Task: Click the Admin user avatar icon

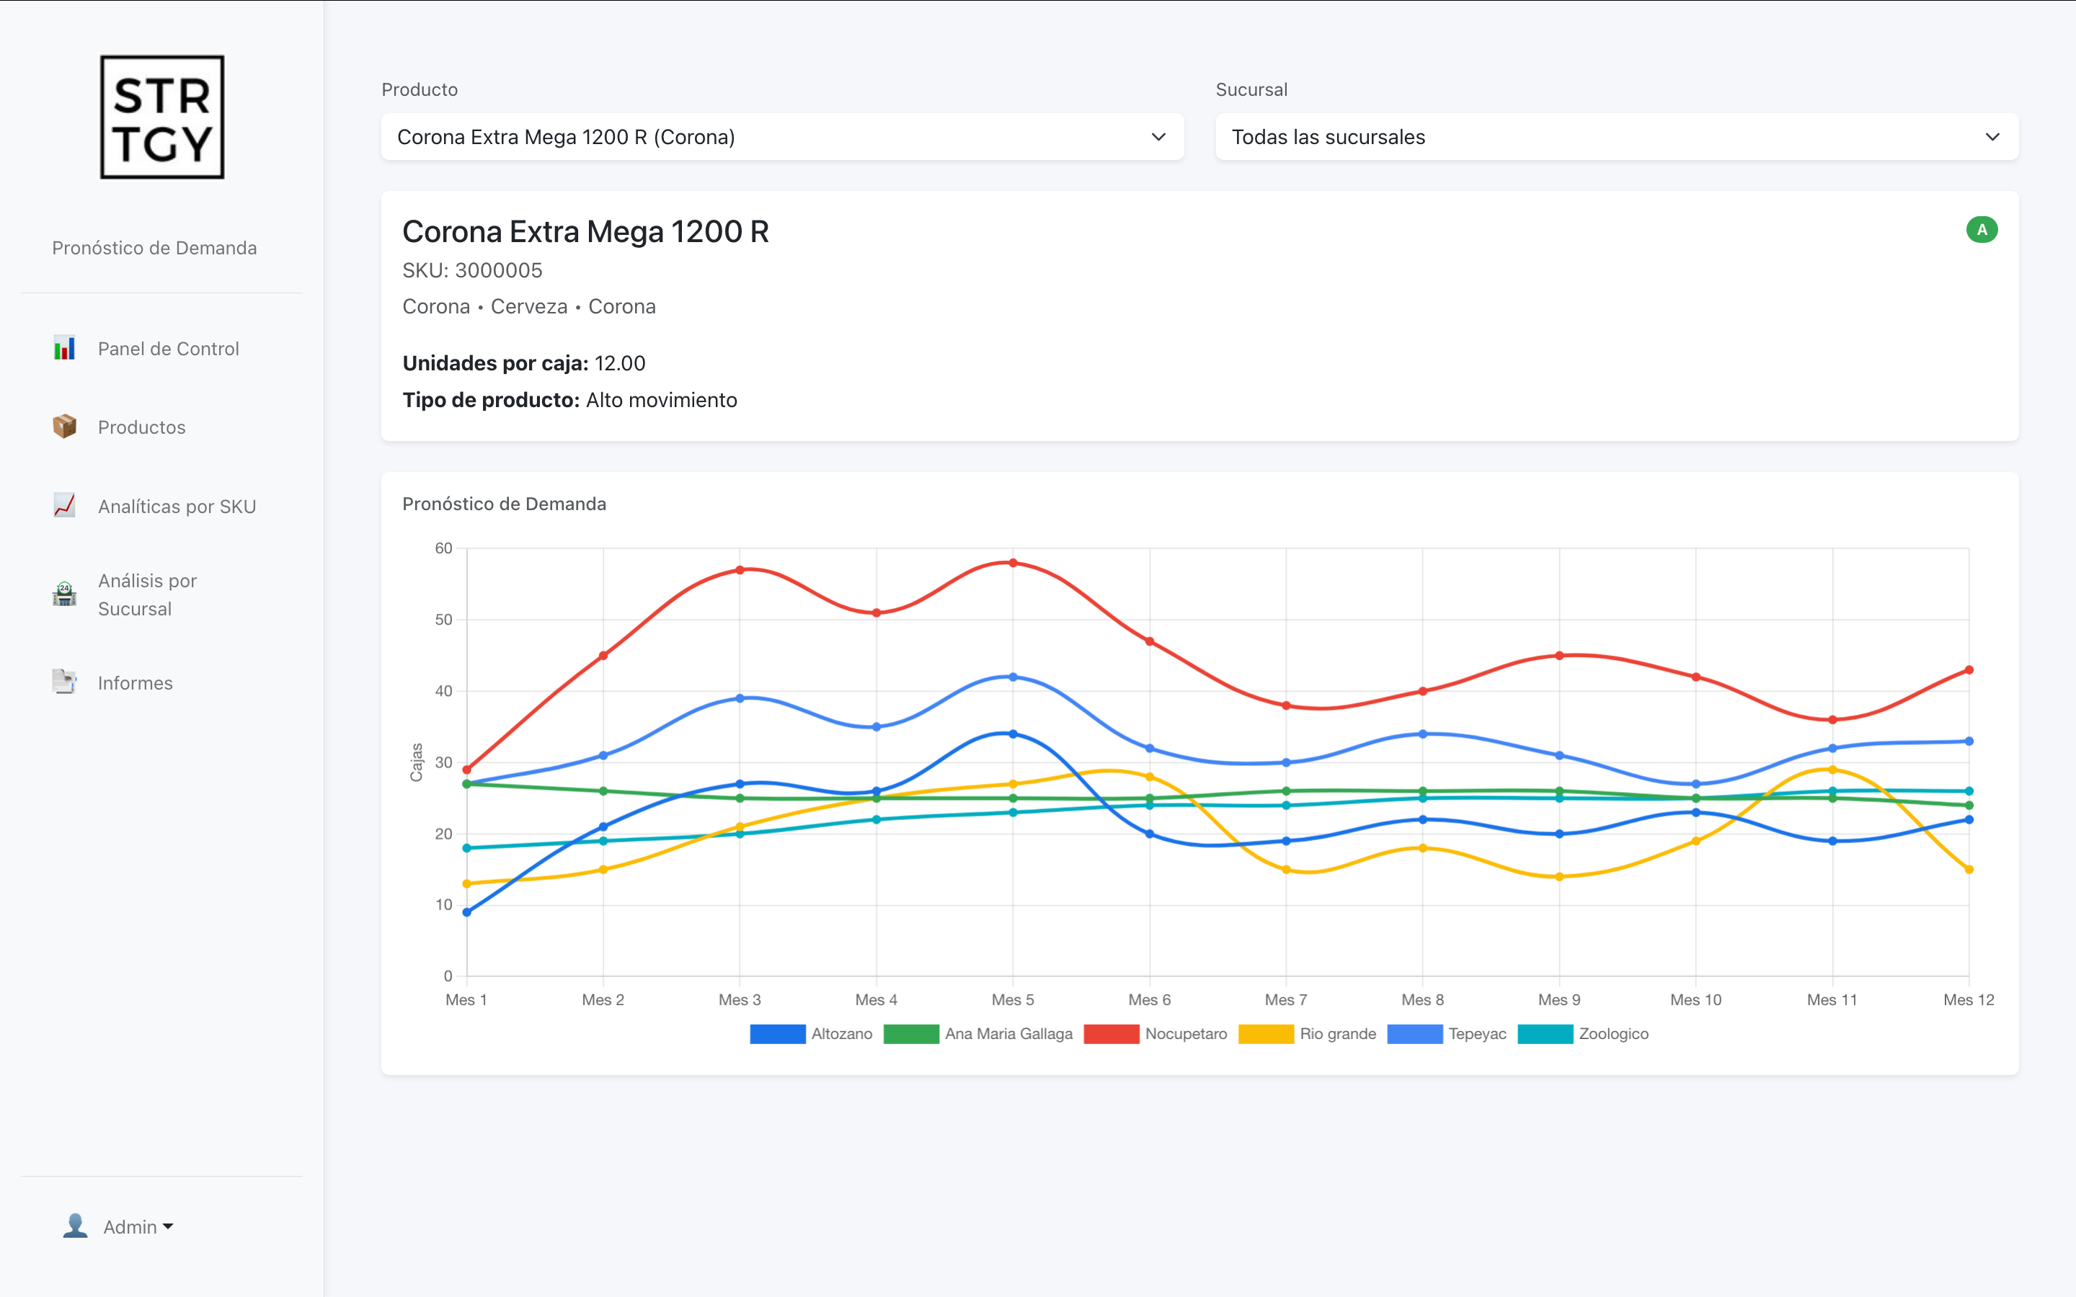Action: 76,1226
